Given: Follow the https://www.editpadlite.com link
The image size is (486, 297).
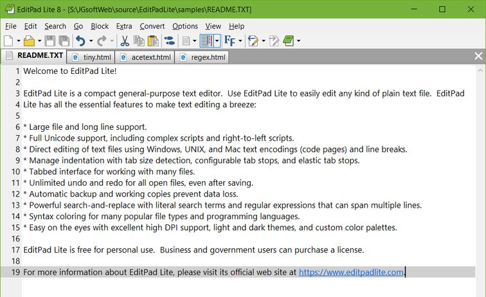Looking at the screenshot, I should tap(351, 272).
